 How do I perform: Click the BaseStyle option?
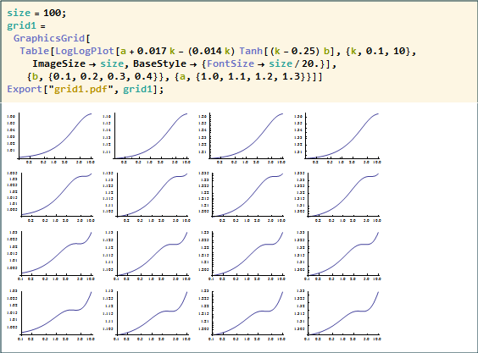point(159,63)
